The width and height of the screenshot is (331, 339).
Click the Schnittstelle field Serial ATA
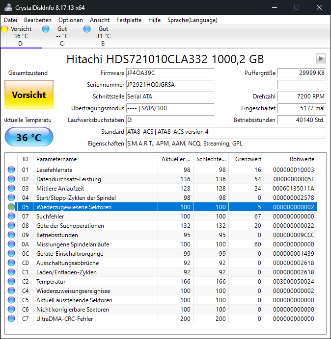[170, 96]
